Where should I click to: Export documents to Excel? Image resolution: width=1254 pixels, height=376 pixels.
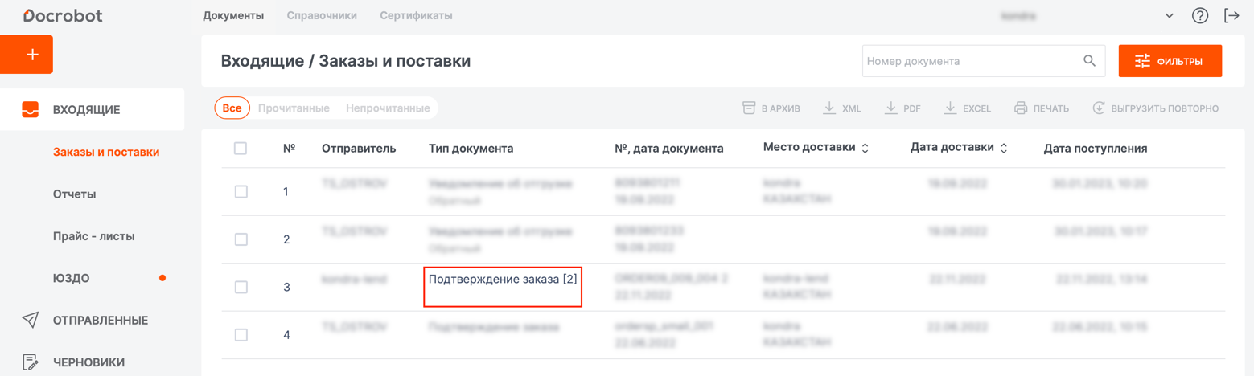pos(967,108)
